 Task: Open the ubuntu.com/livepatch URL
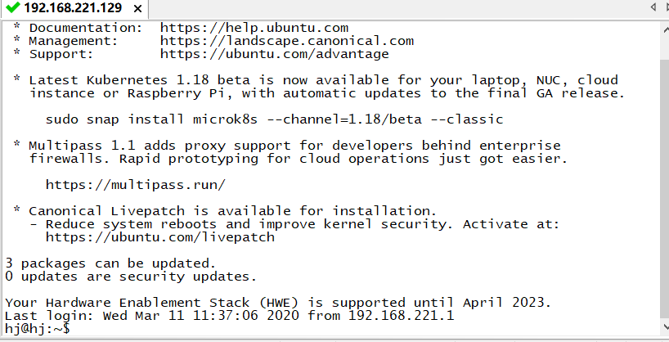coord(159,237)
